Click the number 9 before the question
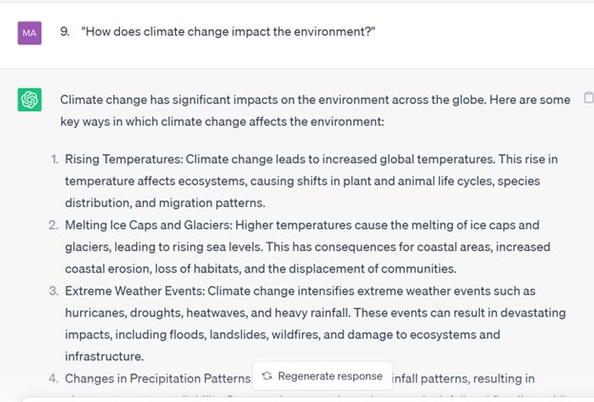594x402 pixels. 64,32
